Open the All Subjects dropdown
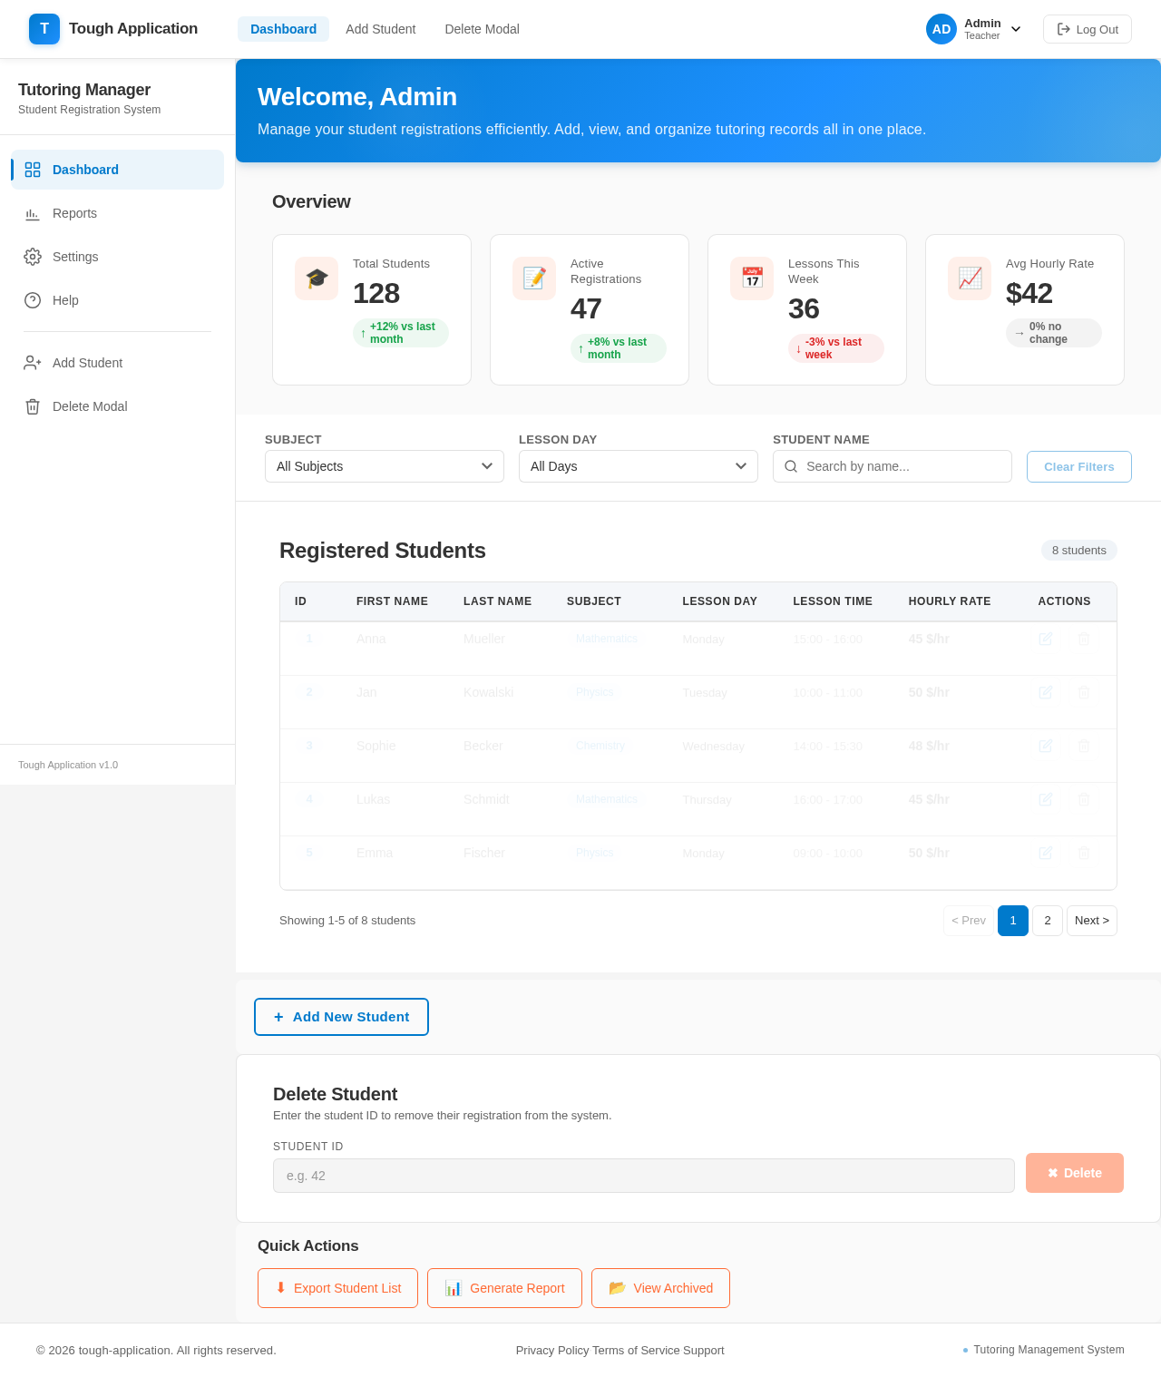This screenshot has width=1161, height=1377. click(385, 466)
